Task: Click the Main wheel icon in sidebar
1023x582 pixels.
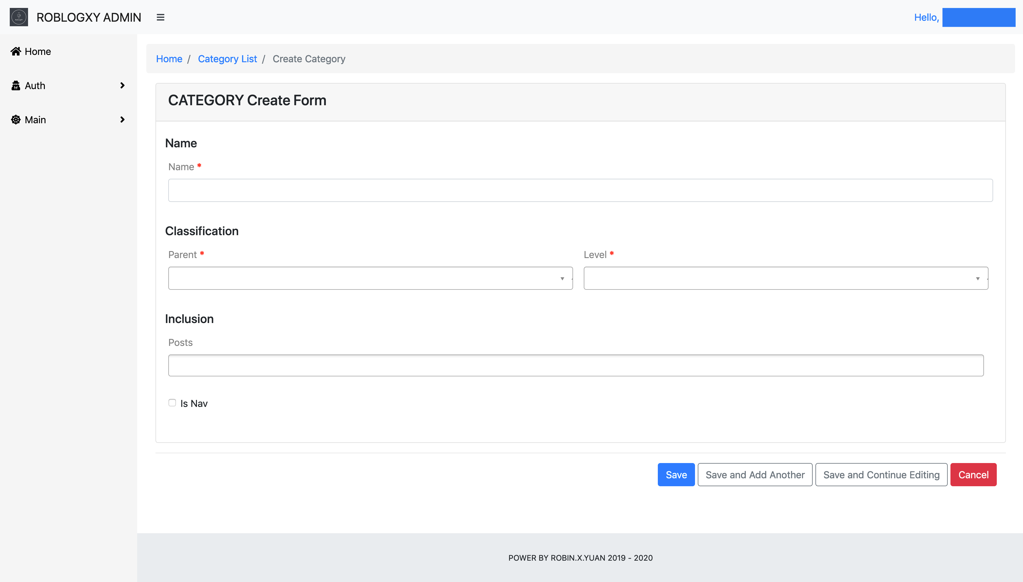Action: tap(16, 120)
